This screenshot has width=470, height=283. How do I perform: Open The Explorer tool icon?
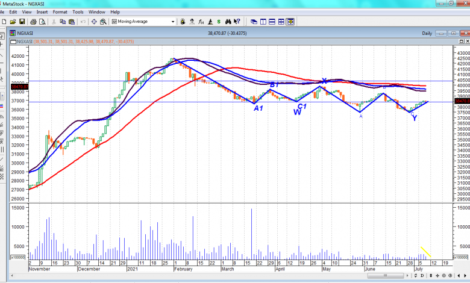tap(183, 22)
